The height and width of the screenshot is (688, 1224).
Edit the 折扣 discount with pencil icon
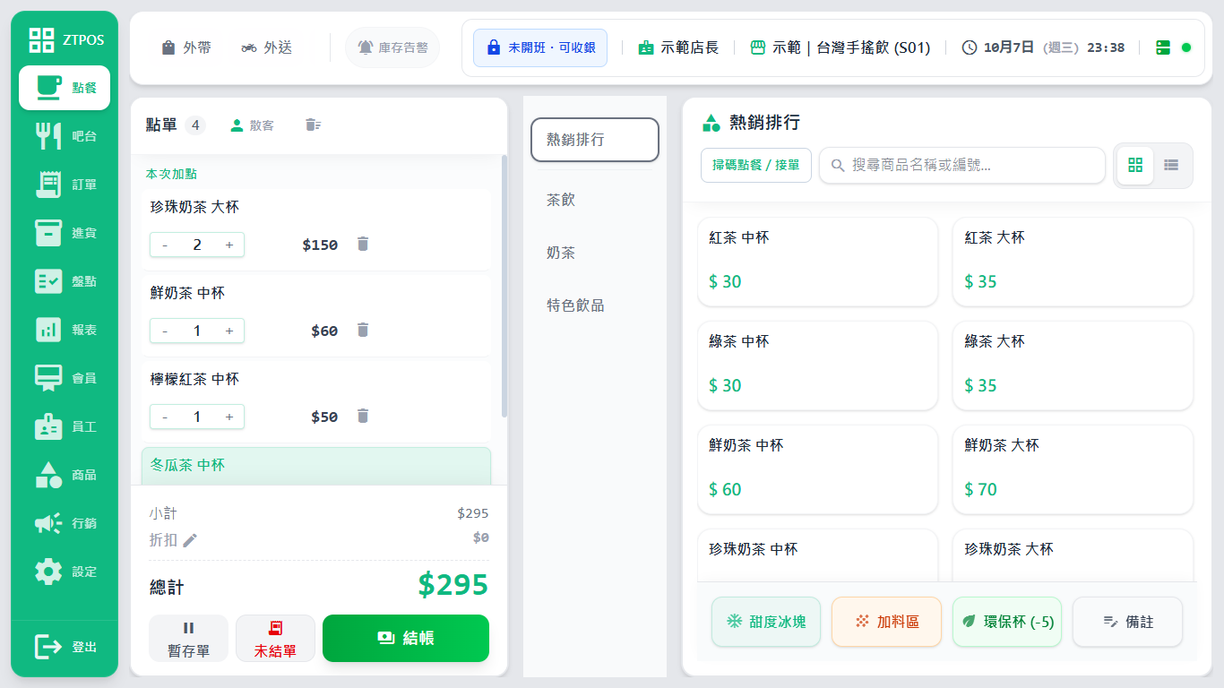click(x=190, y=540)
